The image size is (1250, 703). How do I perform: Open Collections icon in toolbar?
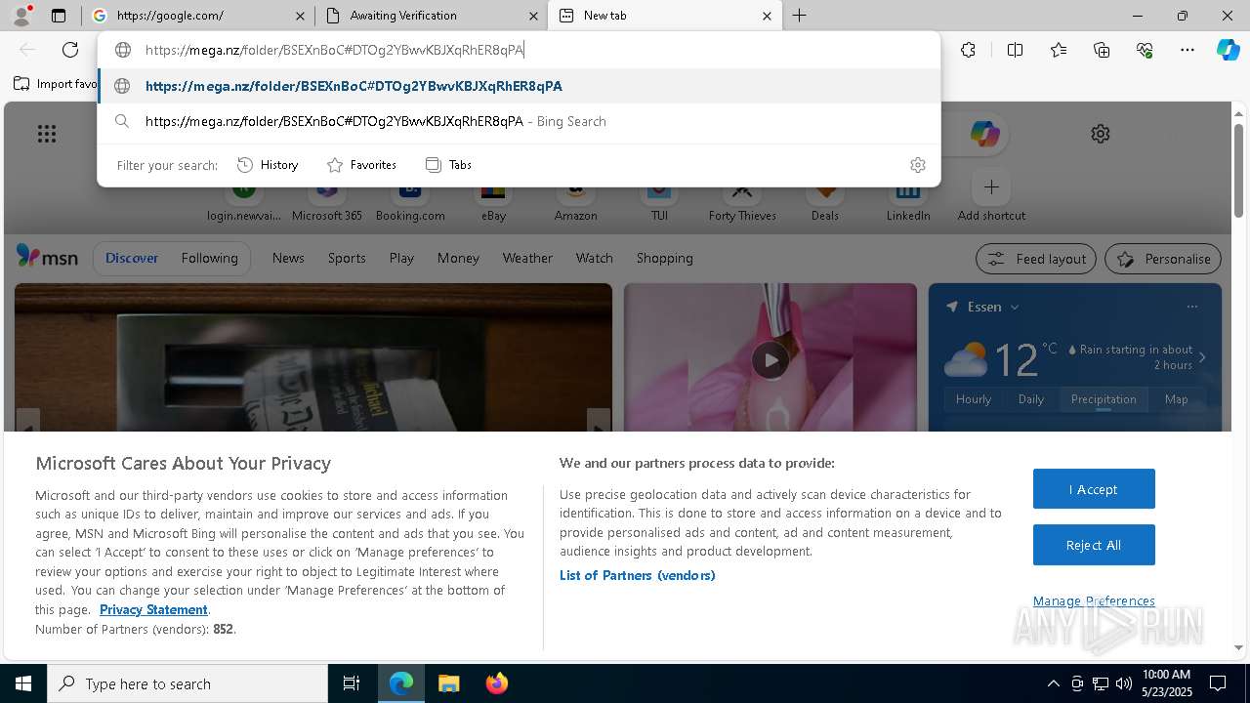(x=1102, y=50)
